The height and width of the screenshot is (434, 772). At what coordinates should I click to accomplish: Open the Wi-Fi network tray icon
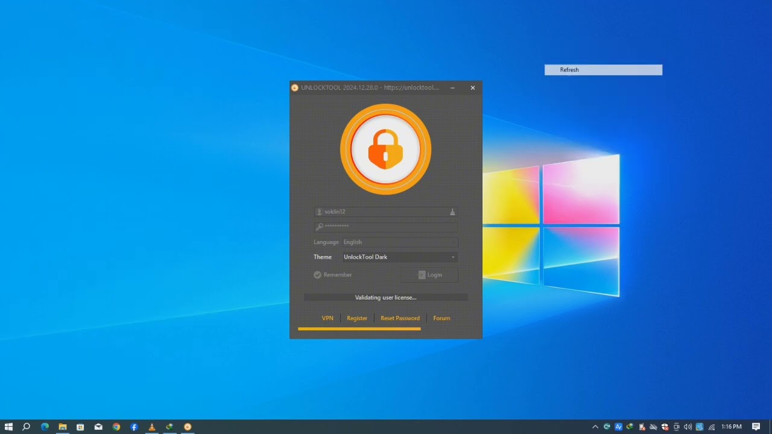pyautogui.click(x=712, y=427)
